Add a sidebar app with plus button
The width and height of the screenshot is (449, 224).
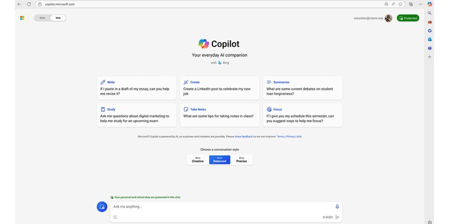(x=430, y=57)
